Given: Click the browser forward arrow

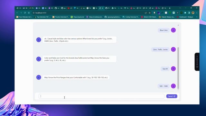Looking at the screenshot, I should tap(21, 13).
